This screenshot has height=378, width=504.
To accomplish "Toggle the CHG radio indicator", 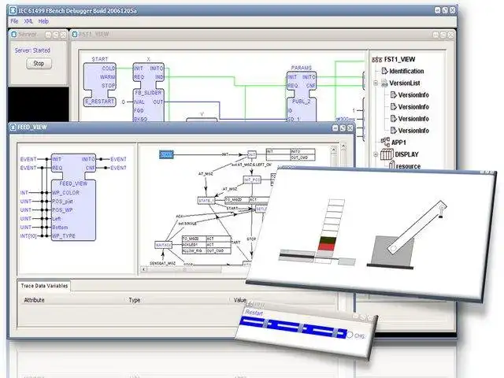I will pyautogui.click(x=350, y=335).
